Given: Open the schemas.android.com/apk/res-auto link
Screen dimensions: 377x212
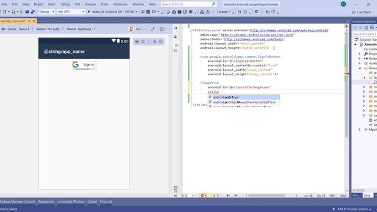Looking at the screenshot, I should click(257, 35).
